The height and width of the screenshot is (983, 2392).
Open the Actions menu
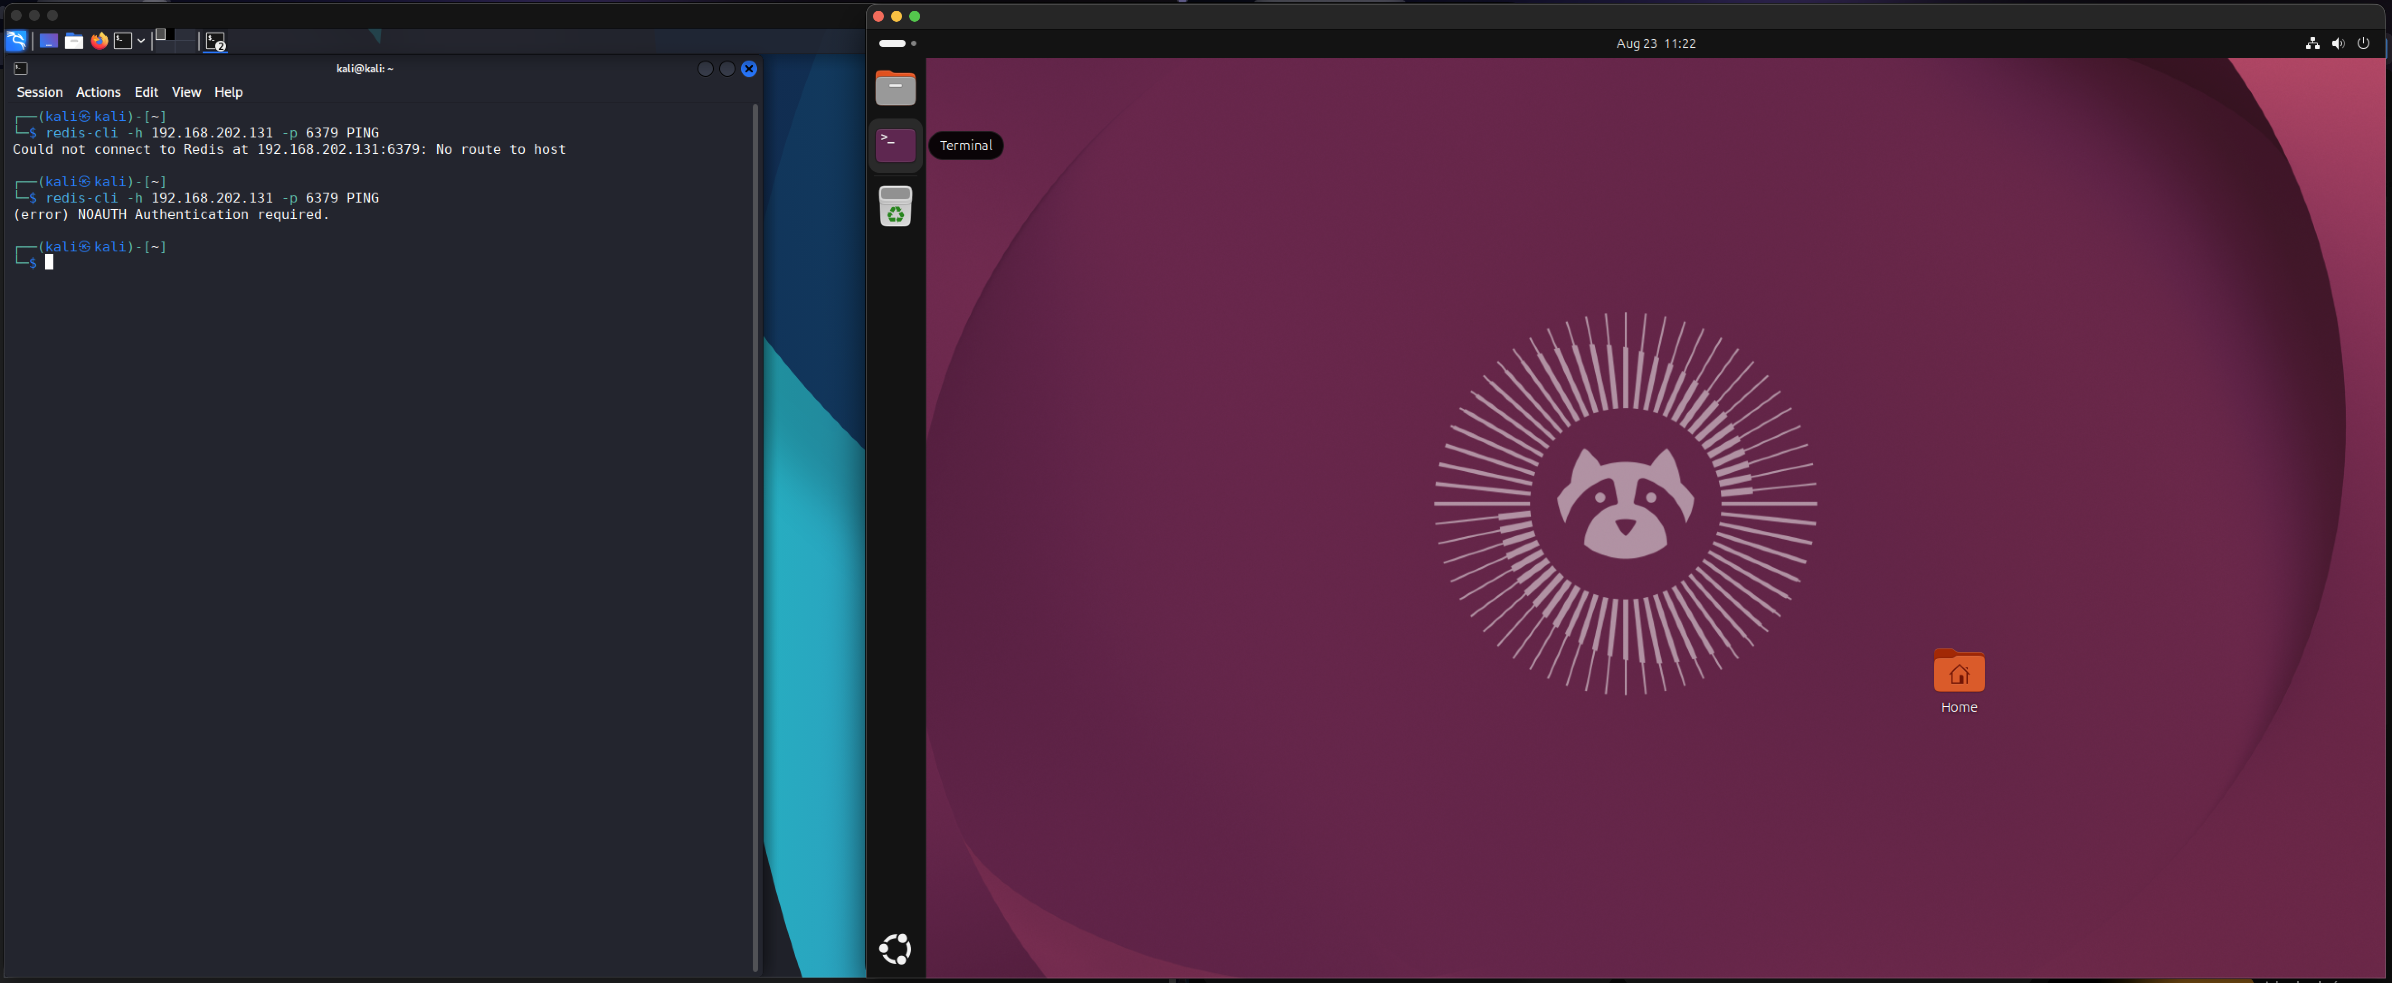(x=99, y=92)
